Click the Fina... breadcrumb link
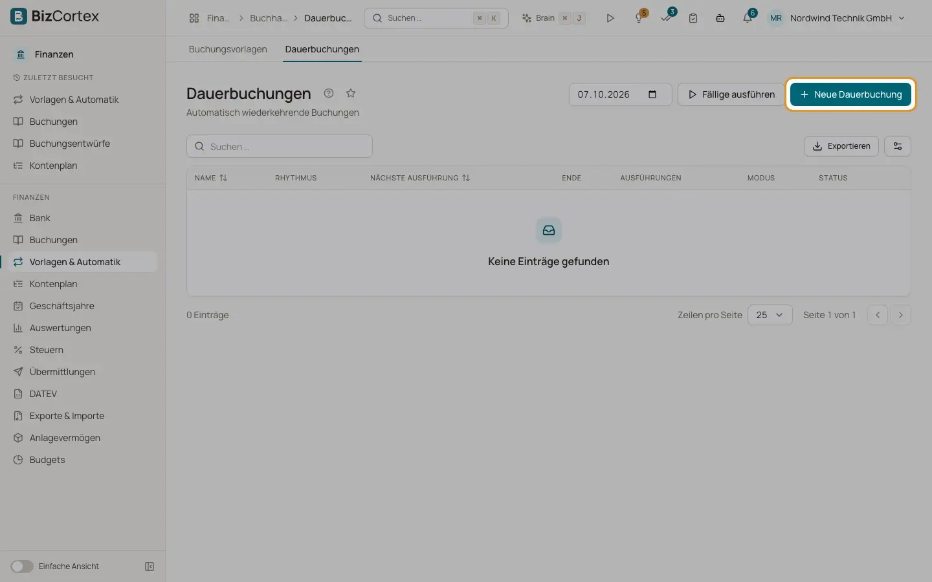932x582 pixels. click(218, 18)
